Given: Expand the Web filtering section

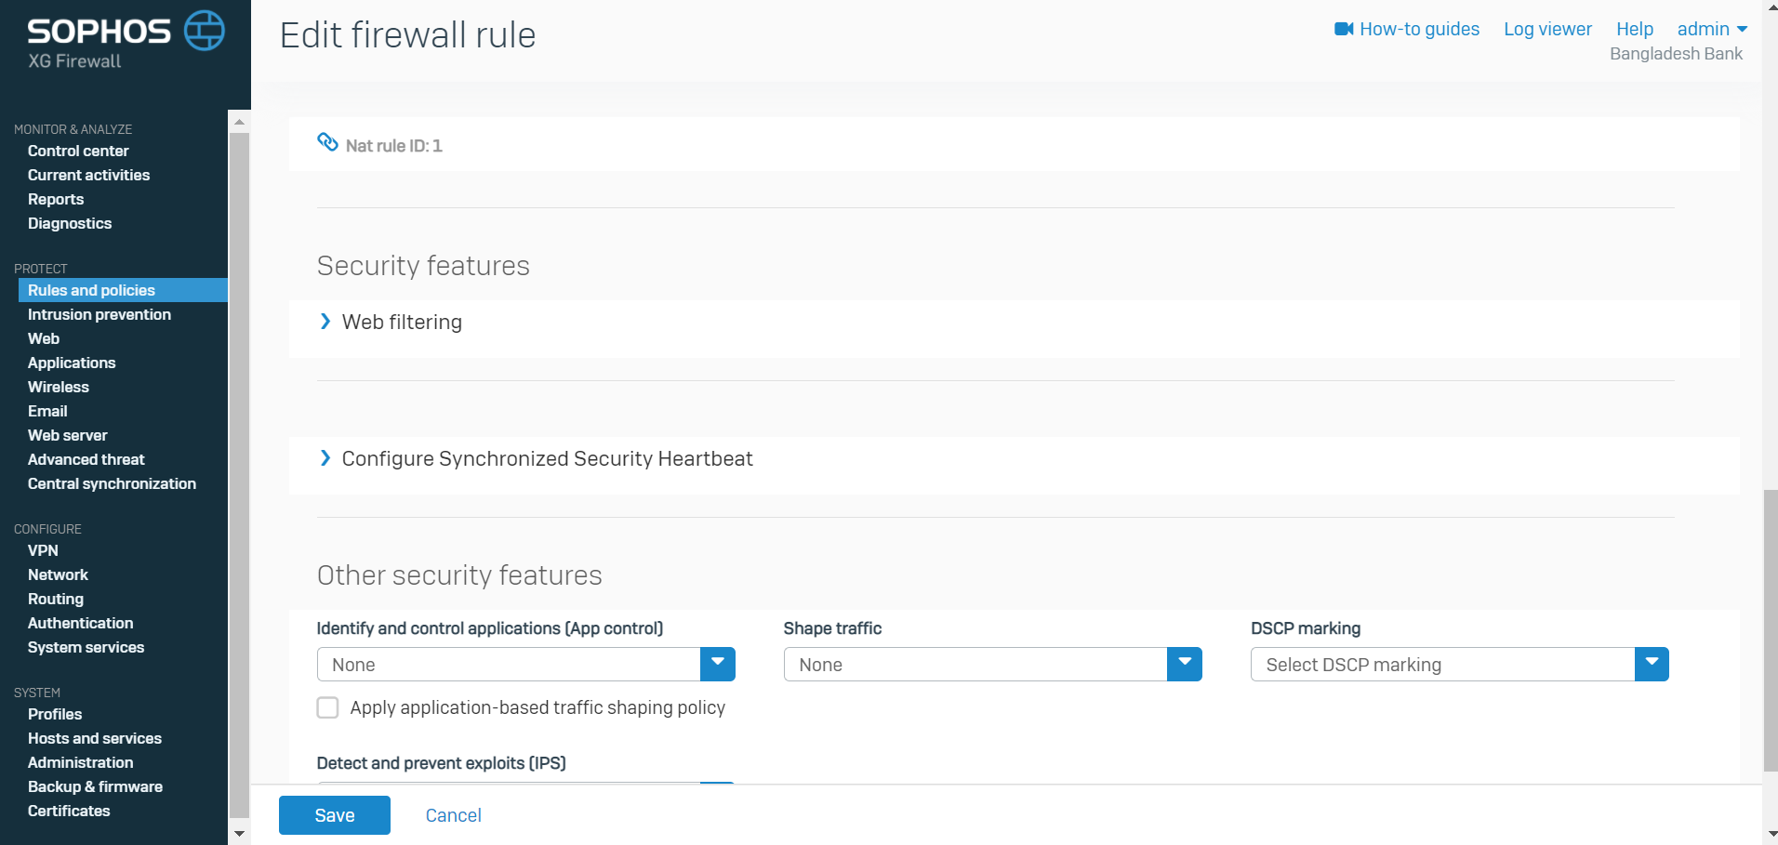Looking at the screenshot, I should (325, 322).
